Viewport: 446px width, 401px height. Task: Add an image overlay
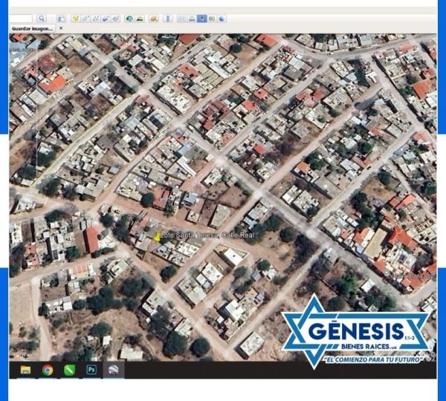click(x=105, y=19)
